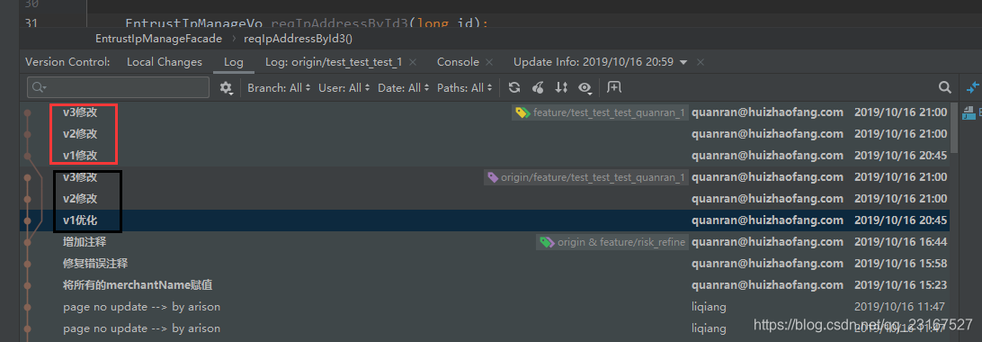
Task: Expand the Date: All filter
Action: click(x=404, y=87)
